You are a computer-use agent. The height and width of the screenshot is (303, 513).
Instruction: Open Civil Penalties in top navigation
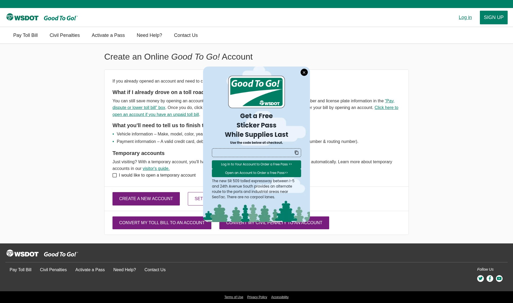(x=65, y=35)
